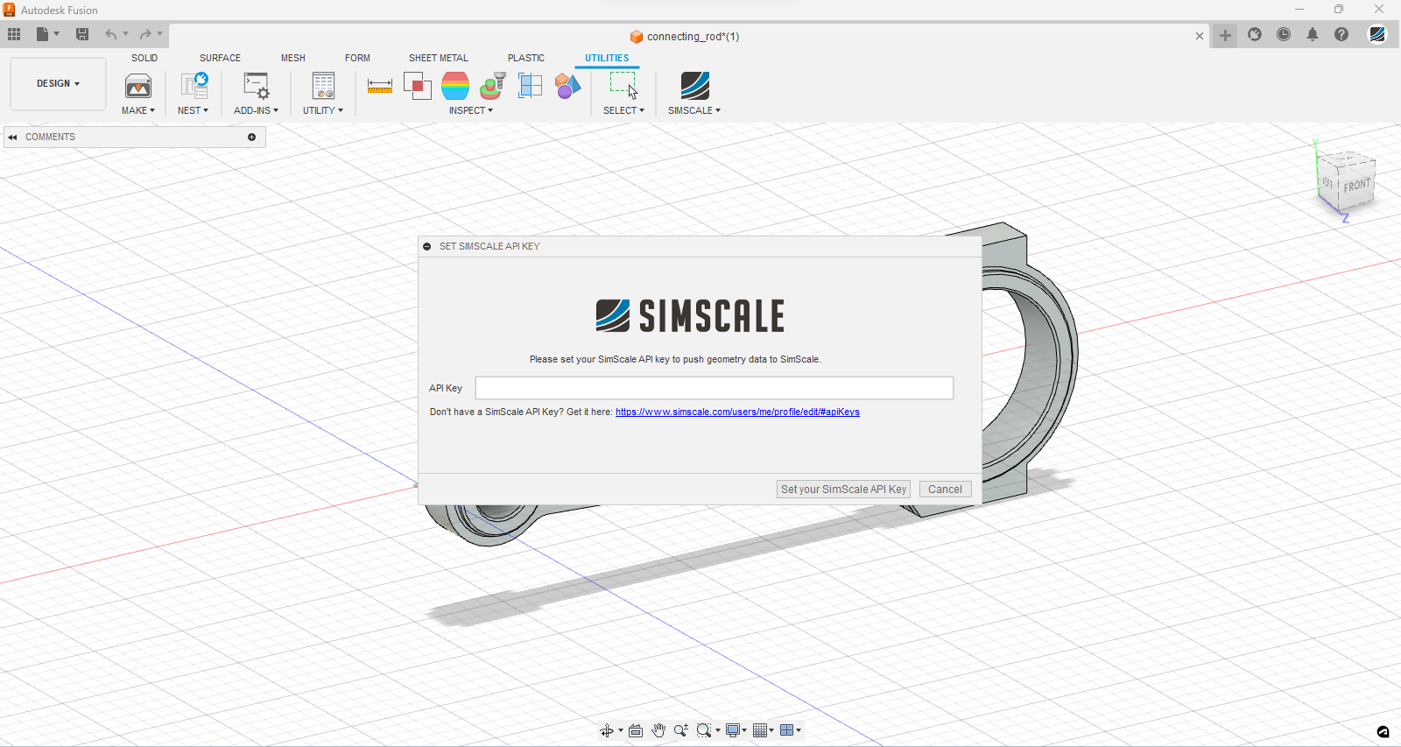Screen dimensions: 1401x747
Task: Activate the Pan hand tool
Action: coord(658,730)
